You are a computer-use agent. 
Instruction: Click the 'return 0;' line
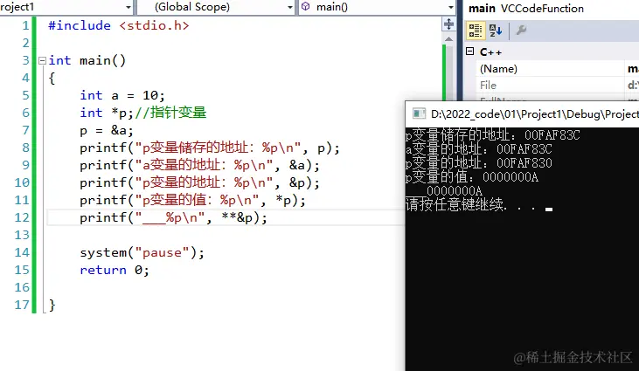pyautogui.click(x=115, y=270)
